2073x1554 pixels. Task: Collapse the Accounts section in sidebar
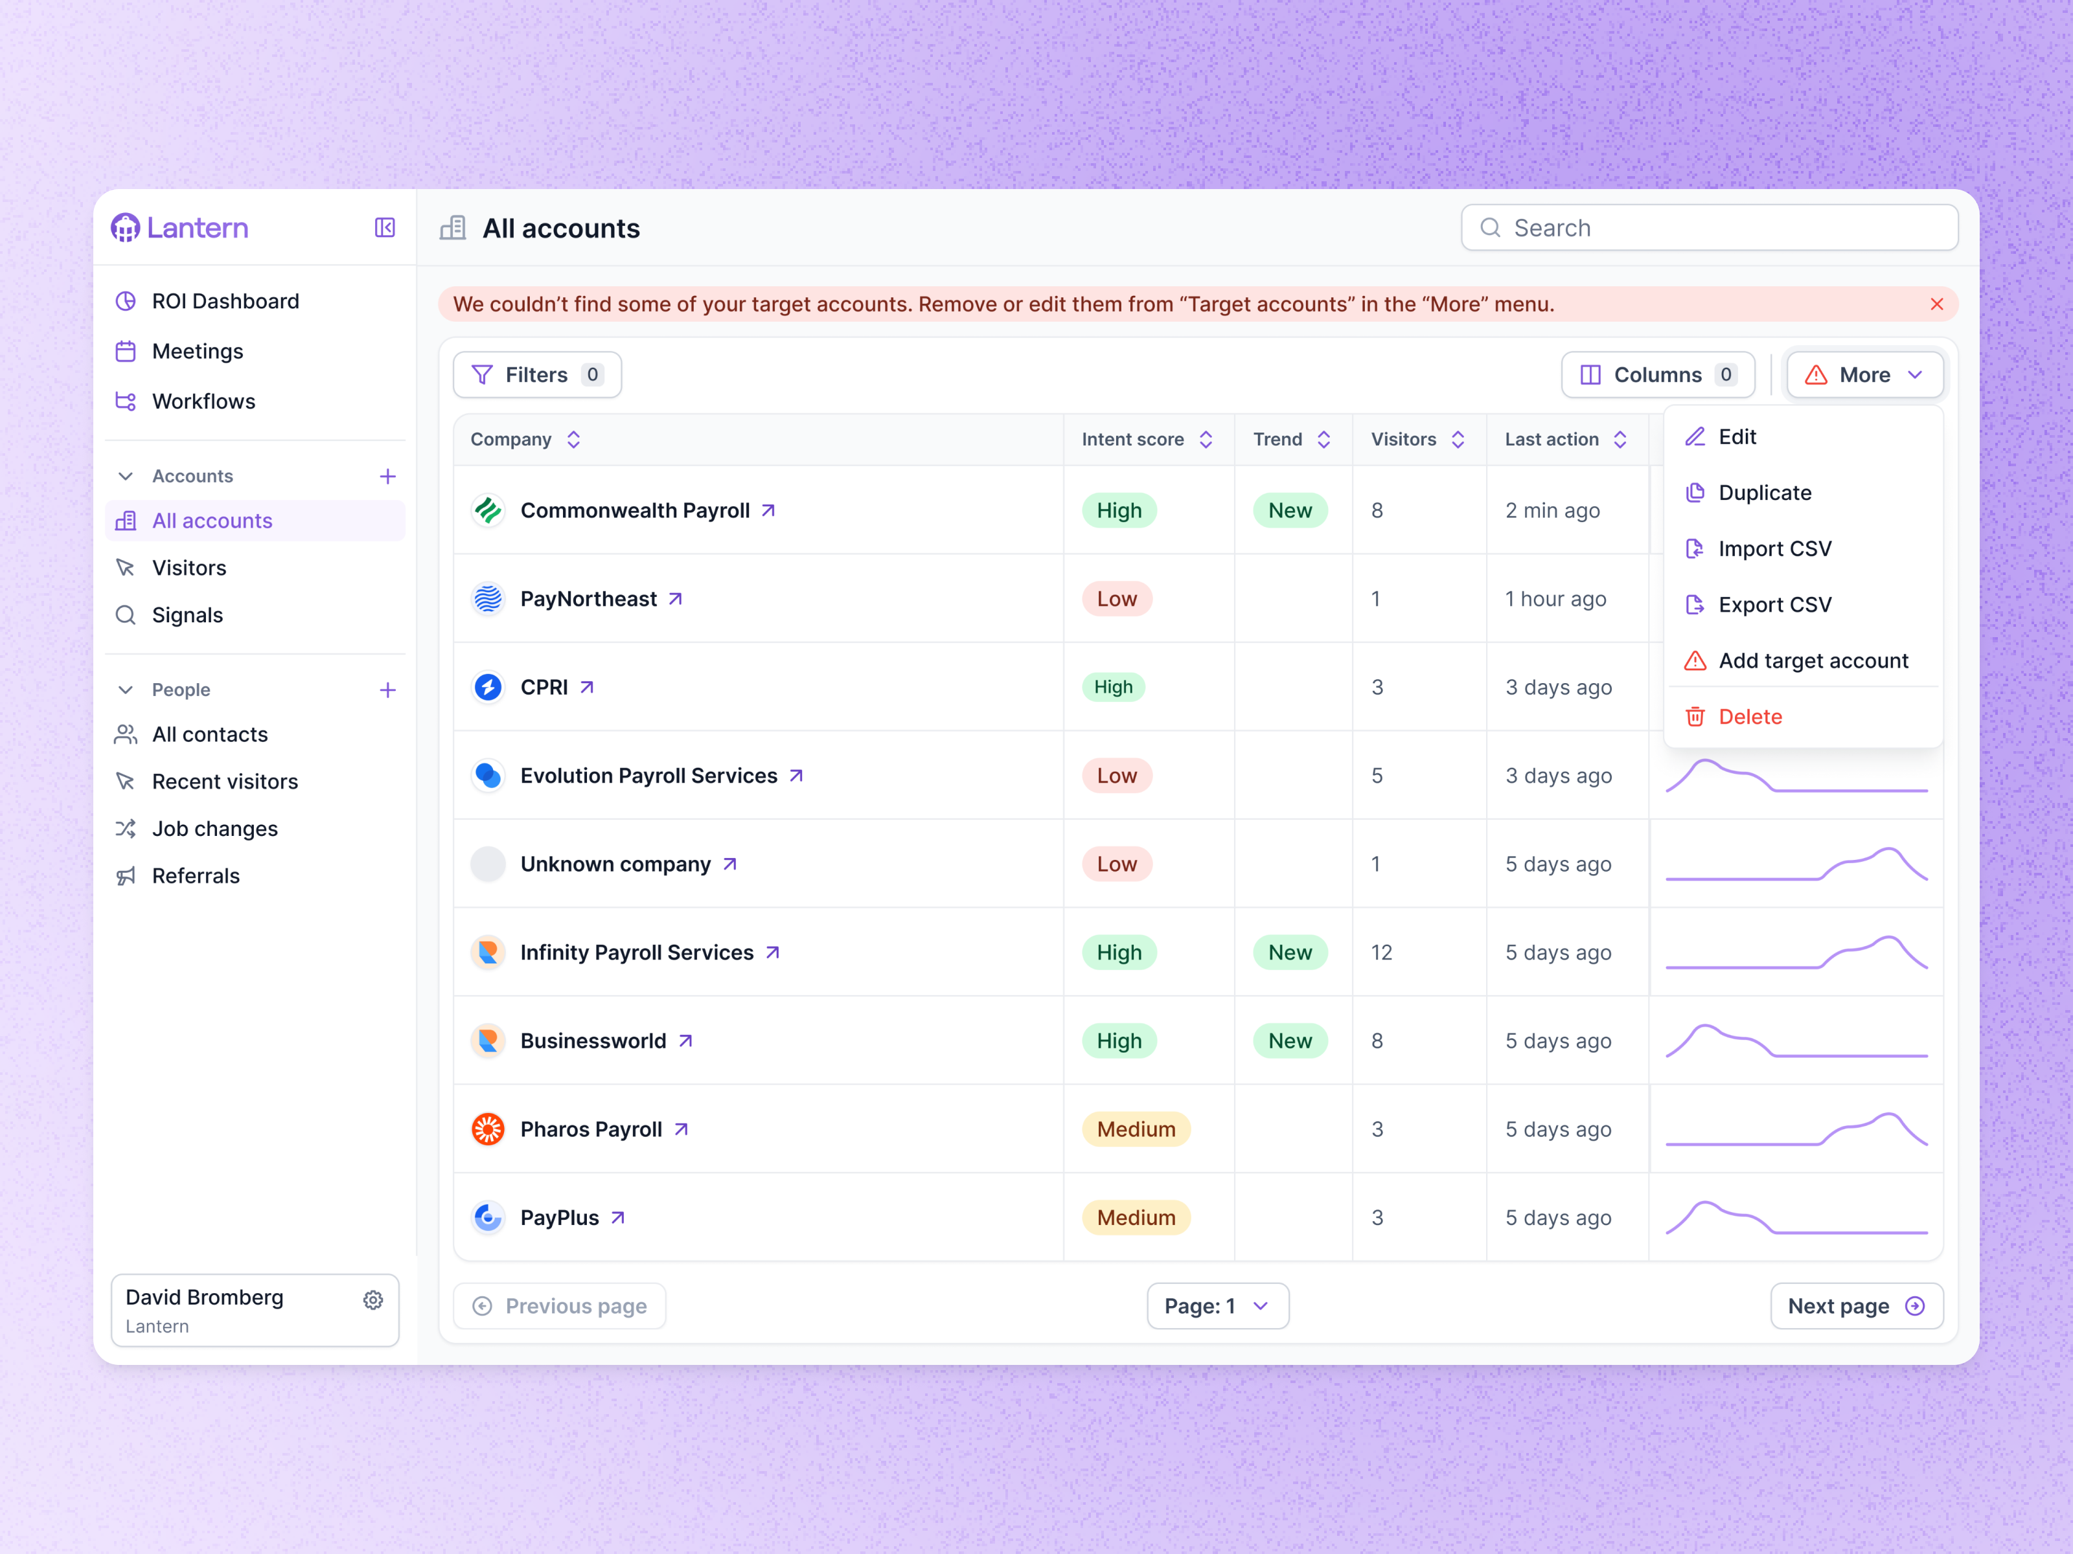(x=126, y=476)
